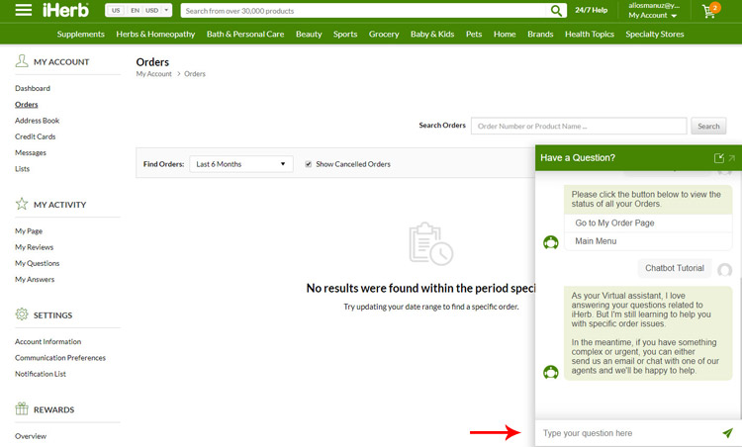
Task: Open the Beauty menu
Action: point(309,34)
